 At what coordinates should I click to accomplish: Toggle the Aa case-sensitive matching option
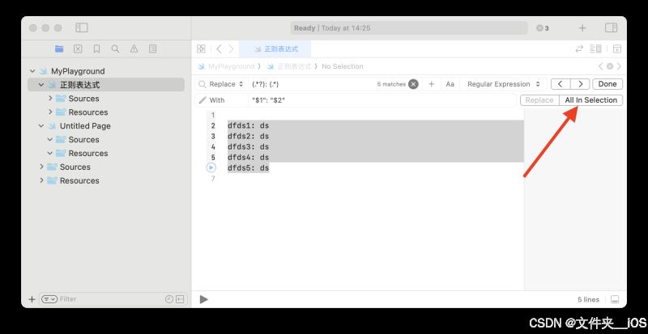(x=450, y=84)
